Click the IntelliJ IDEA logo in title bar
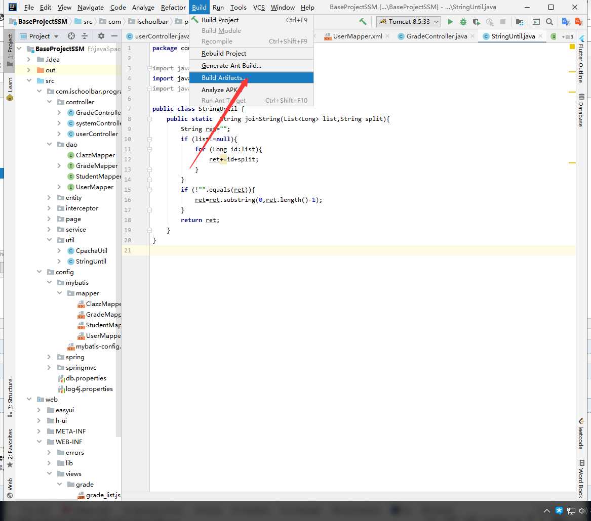591x521 pixels. (x=13, y=7)
